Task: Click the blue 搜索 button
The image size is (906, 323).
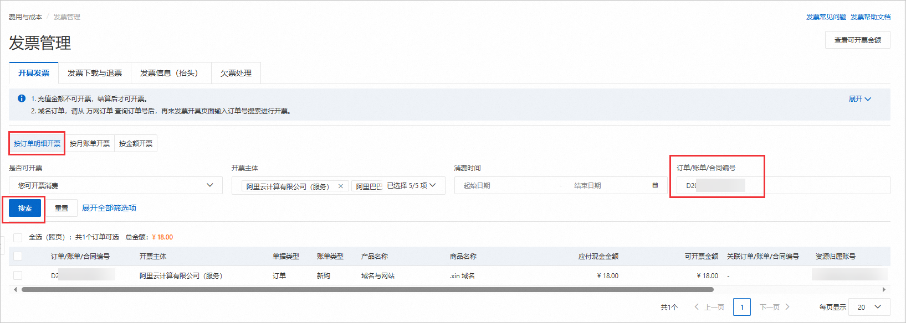Action: [x=25, y=208]
